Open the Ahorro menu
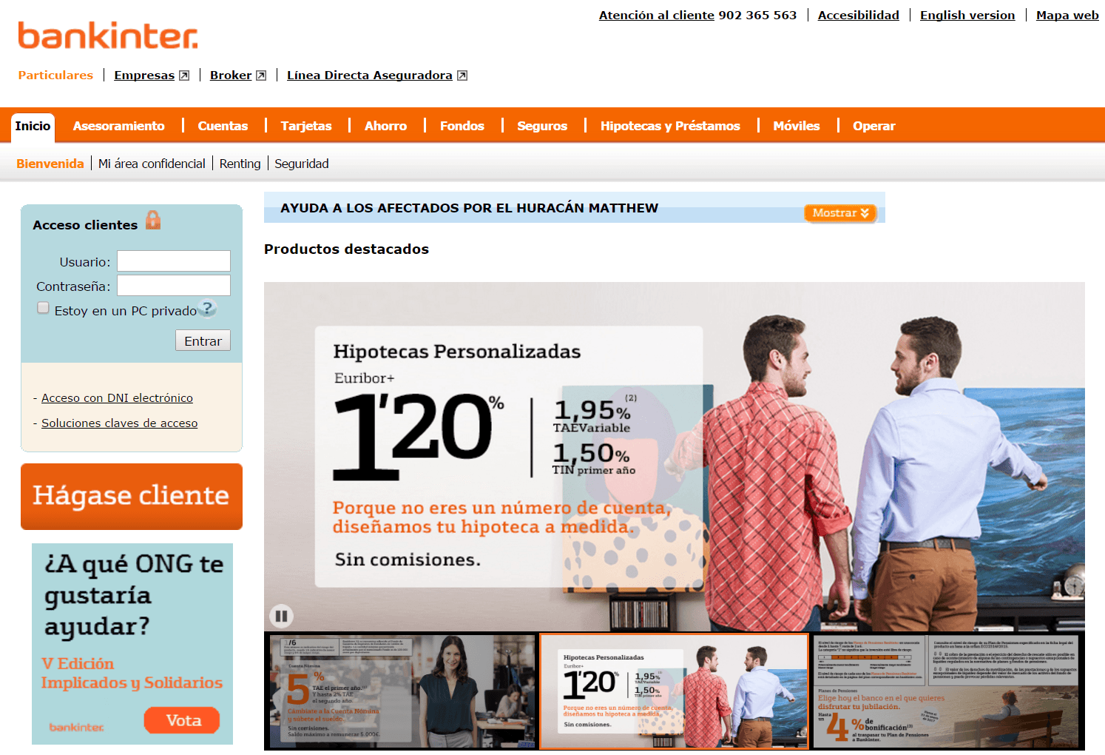 coord(385,126)
